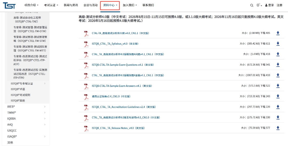288x146 pixels.
Task: Click download arrow for ISTQB-CTAL-TA-Sample Exam Answers-v4.1
Action: [x=278, y=86]
